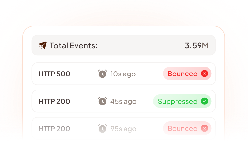Image resolution: width=248 pixels, height=149 pixels.
Task: Click the 95s ago timestamp
Action: 123,129
